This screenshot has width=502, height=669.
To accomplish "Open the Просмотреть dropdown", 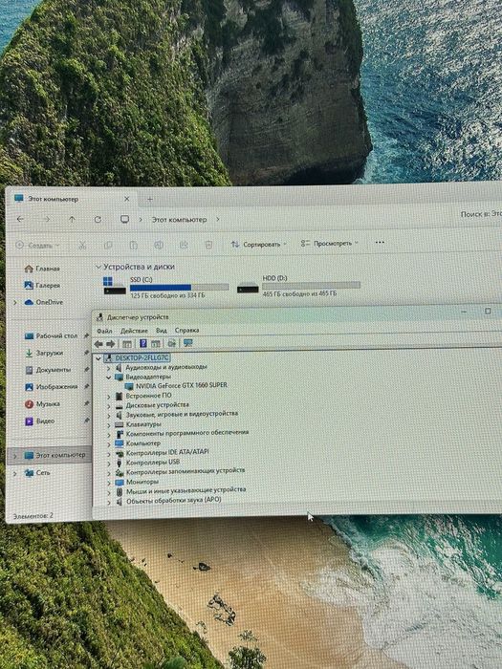I will click(330, 243).
